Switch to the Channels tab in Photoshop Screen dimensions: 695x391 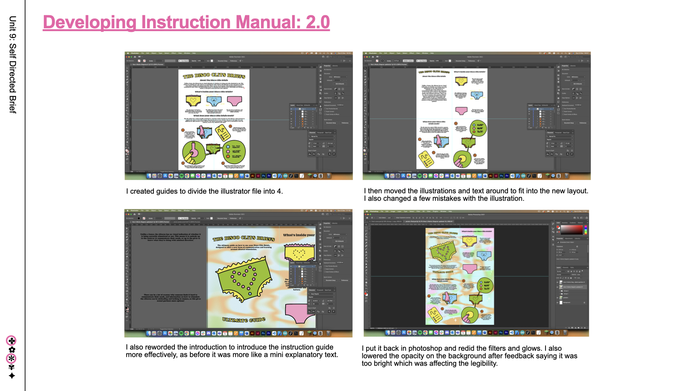565,268
